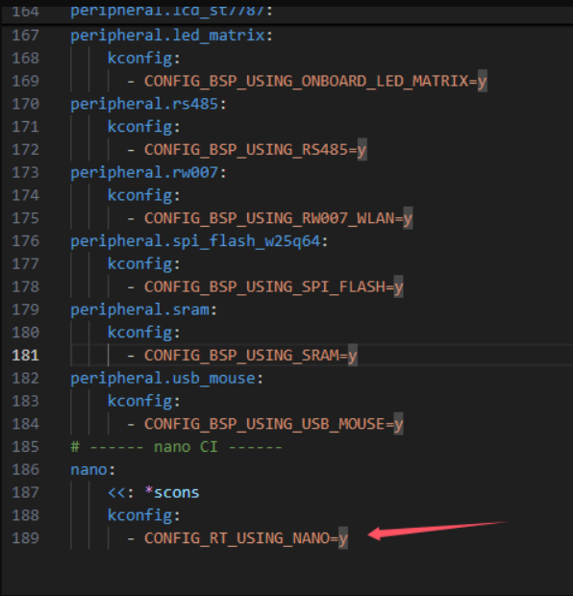Click 'peripheral.rs485:' key on line 170
Viewport: 573px width, 596px height.
(148, 104)
